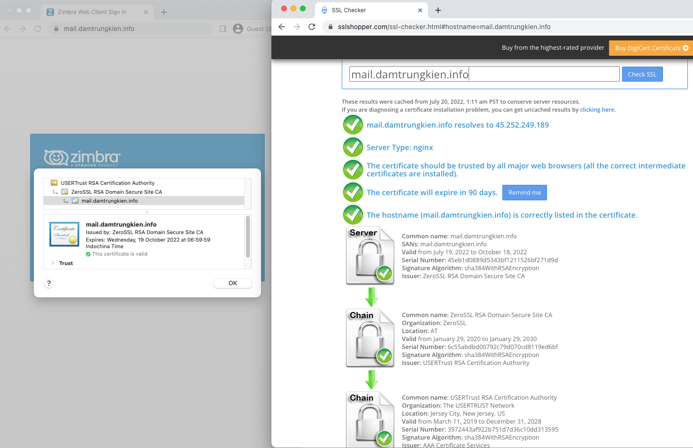The image size is (693, 448).
Task: Follow the 'clicking here' uncached results link
Action: tap(597, 110)
